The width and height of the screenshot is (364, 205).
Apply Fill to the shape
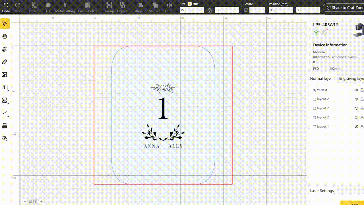48,7
